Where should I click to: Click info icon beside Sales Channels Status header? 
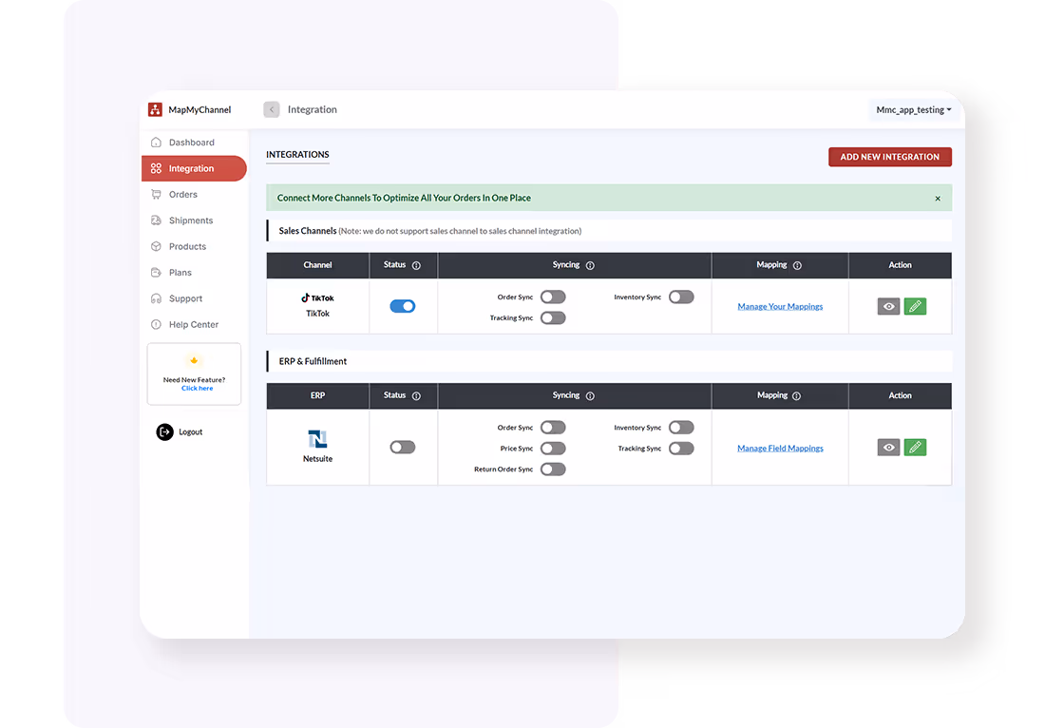tap(416, 265)
